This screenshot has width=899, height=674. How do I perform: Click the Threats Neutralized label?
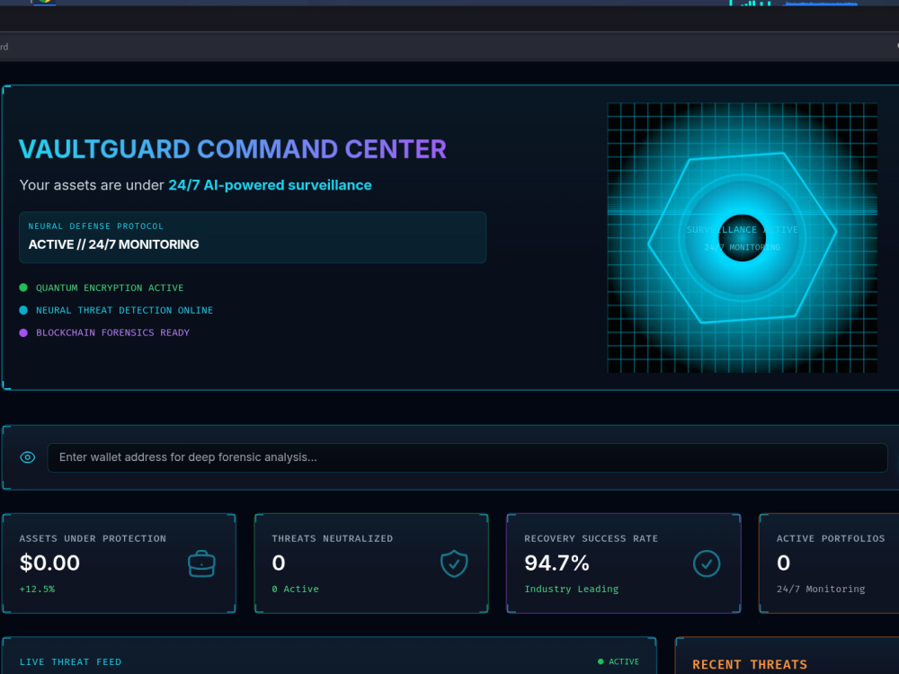pos(333,538)
